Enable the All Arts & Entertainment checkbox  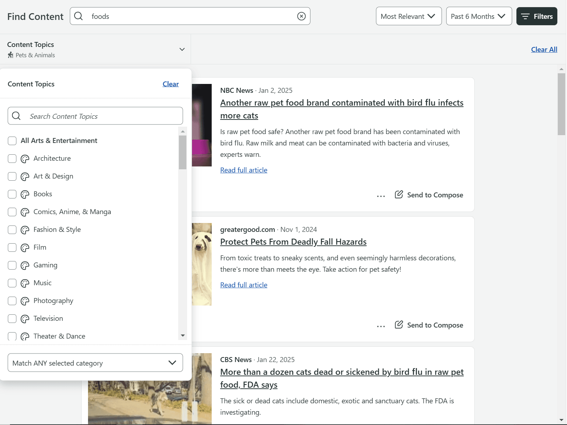click(x=12, y=141)
